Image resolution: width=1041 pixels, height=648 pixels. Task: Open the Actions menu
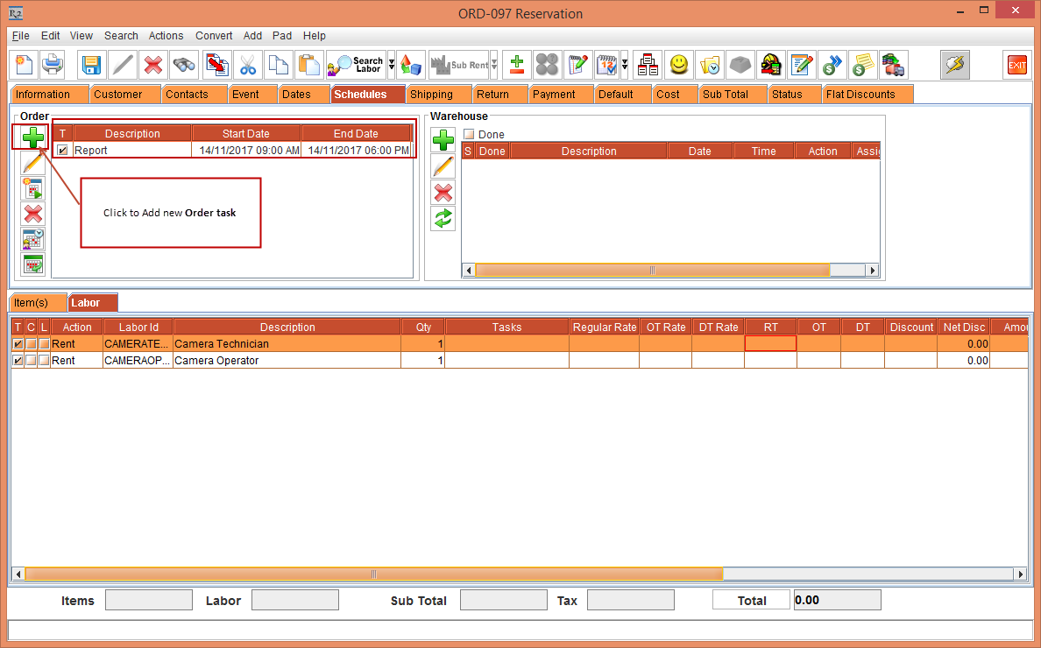(x=166, y=36)
